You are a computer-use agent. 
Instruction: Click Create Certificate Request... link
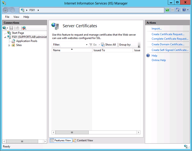(168, 34)
